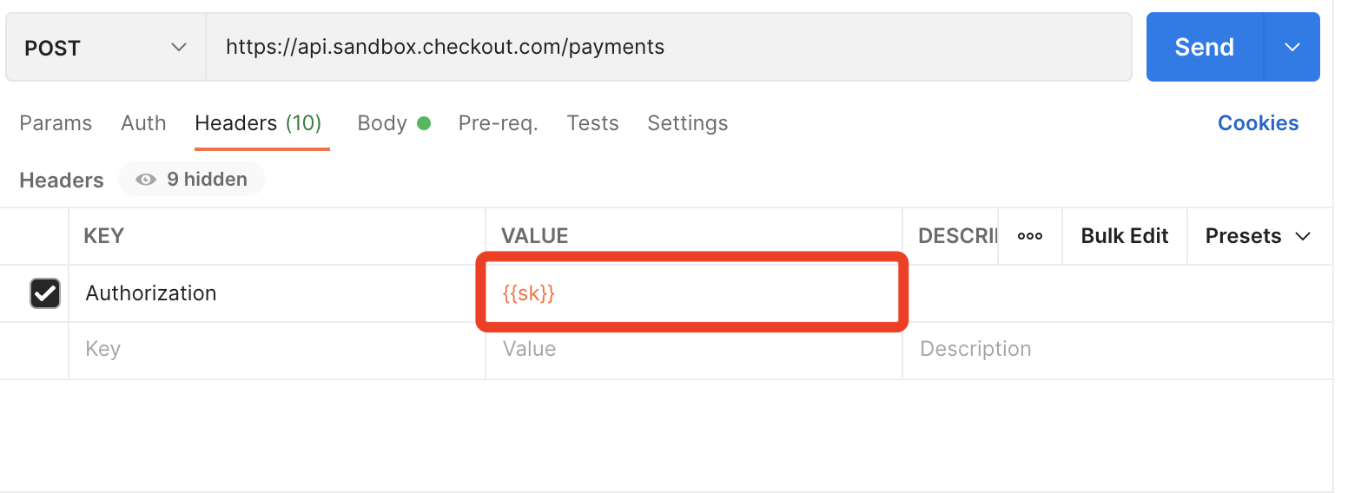
Task: Open the Pre-req. tab
Action: (x=499, y=123)
